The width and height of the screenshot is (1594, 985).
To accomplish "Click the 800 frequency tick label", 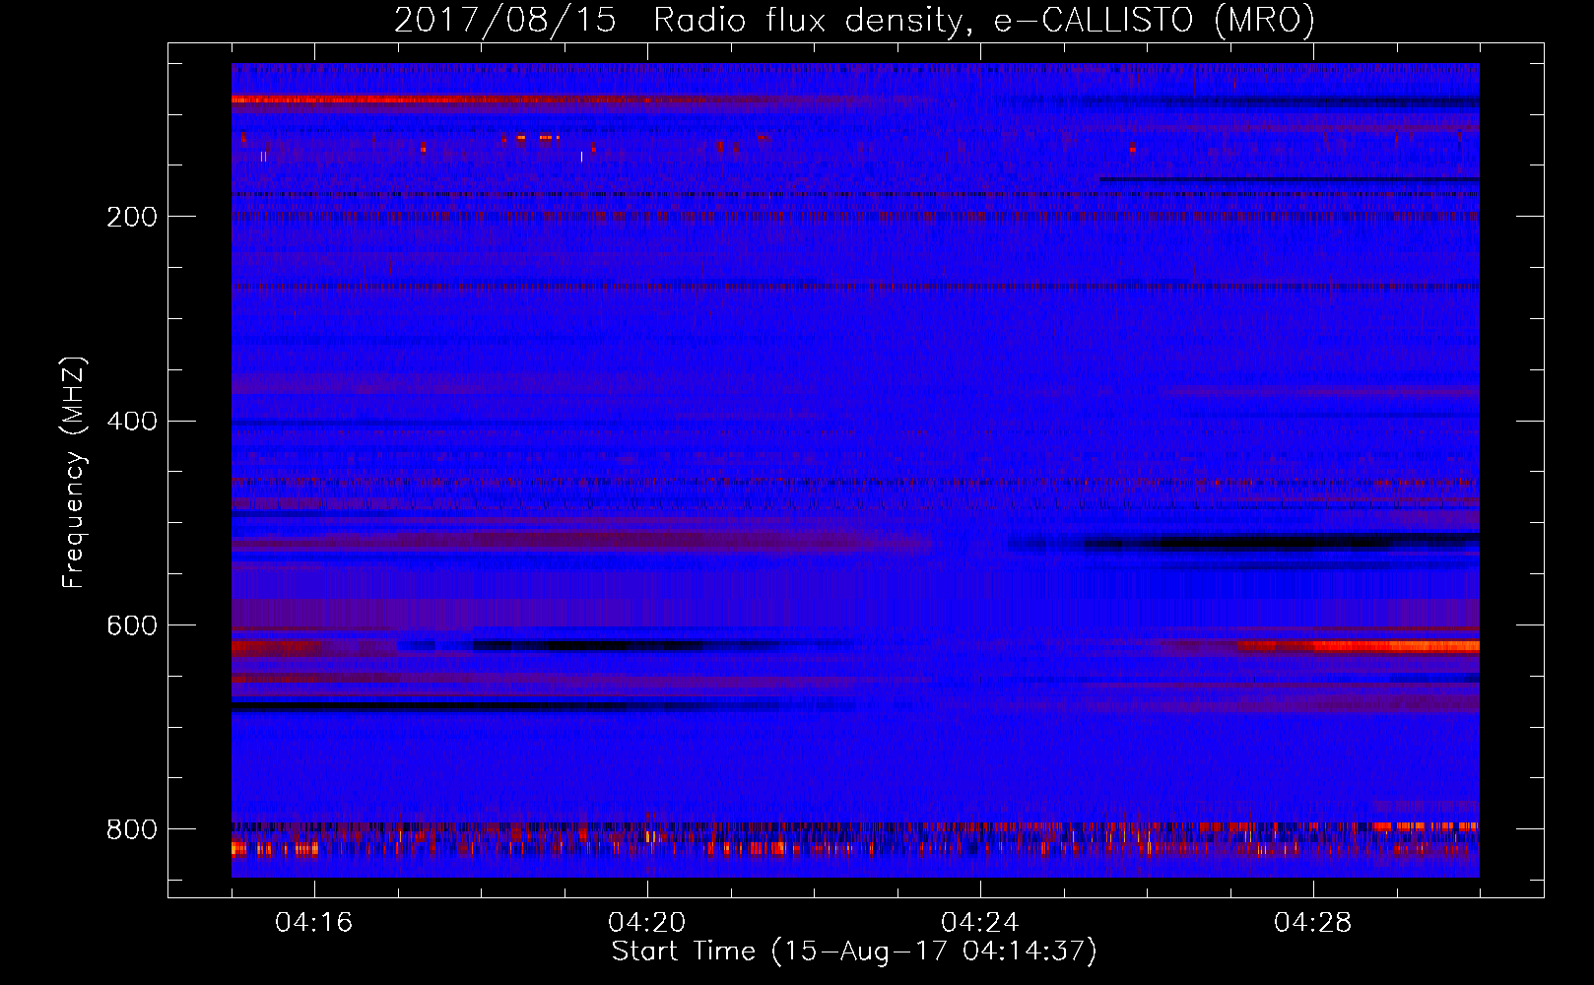I will coord(132,829).
